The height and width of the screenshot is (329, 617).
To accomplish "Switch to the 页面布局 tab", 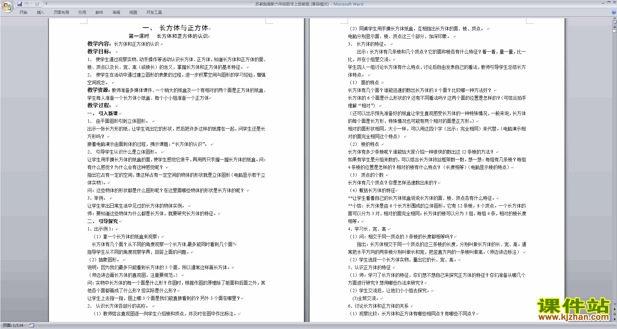I will coord(61,13).
